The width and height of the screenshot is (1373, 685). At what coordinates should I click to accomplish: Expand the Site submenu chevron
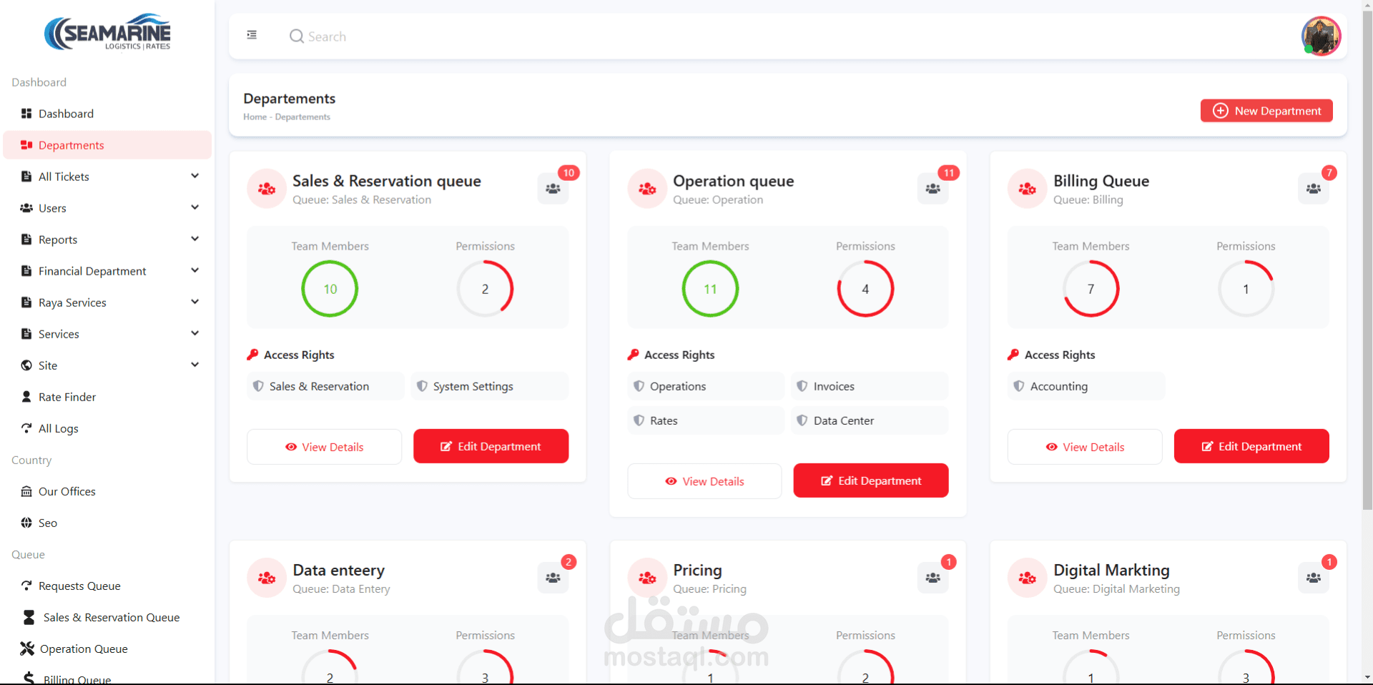pos(195,365)
